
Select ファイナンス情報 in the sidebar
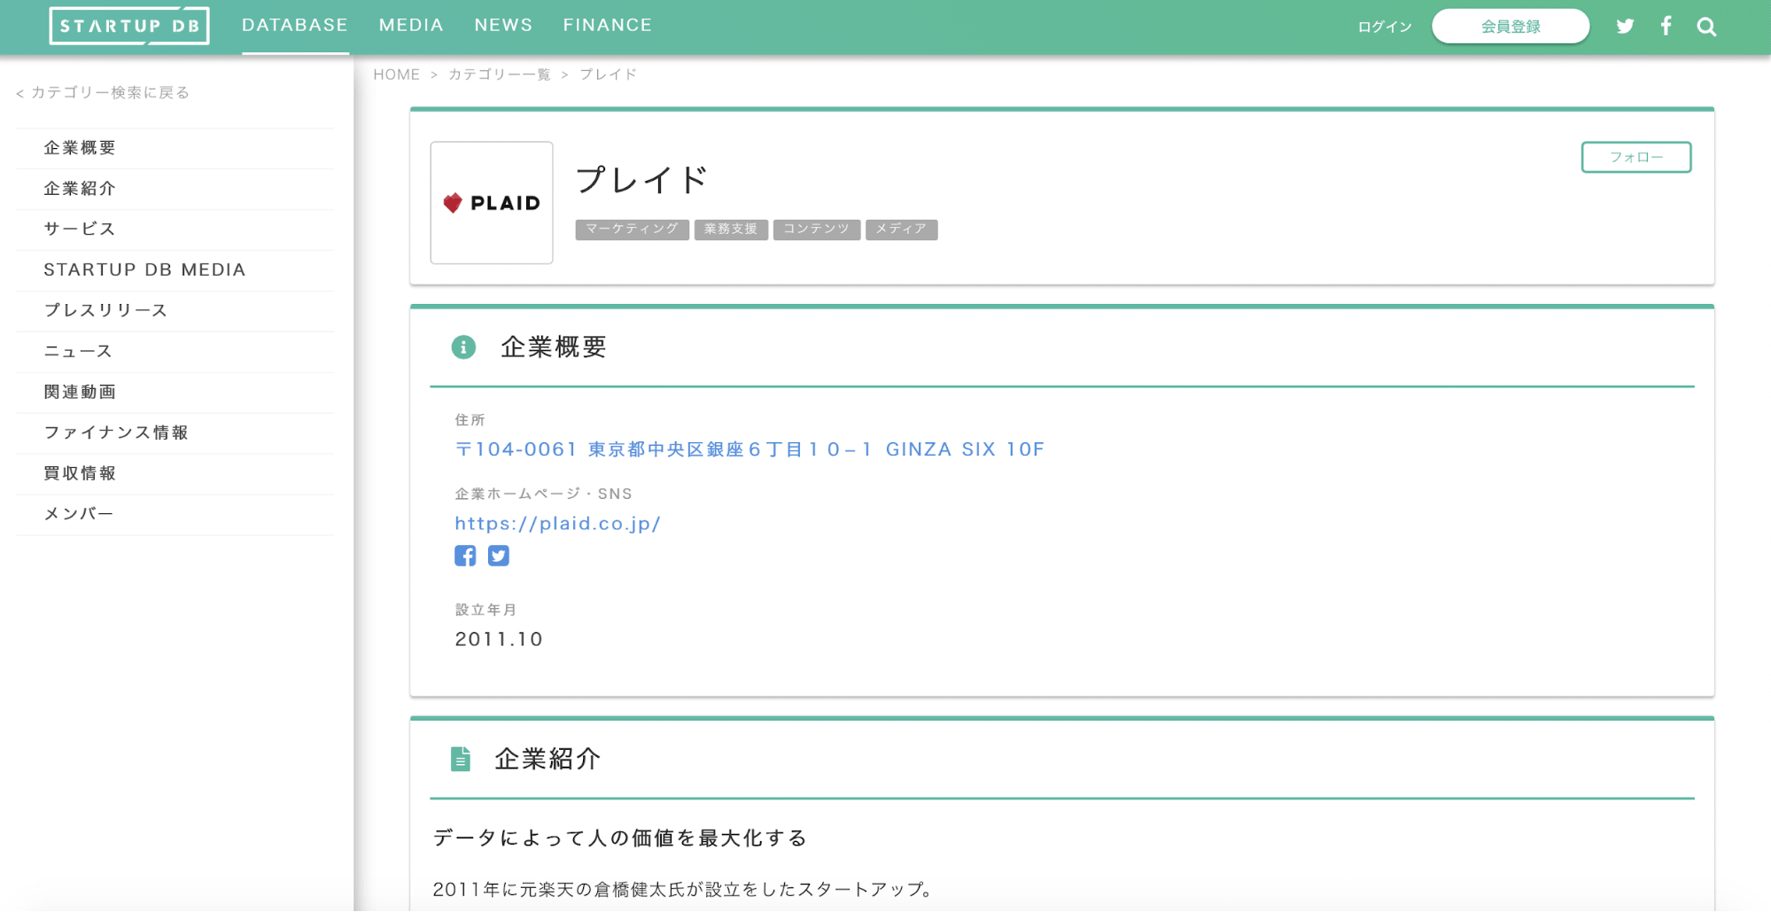[x=175, y=433]
